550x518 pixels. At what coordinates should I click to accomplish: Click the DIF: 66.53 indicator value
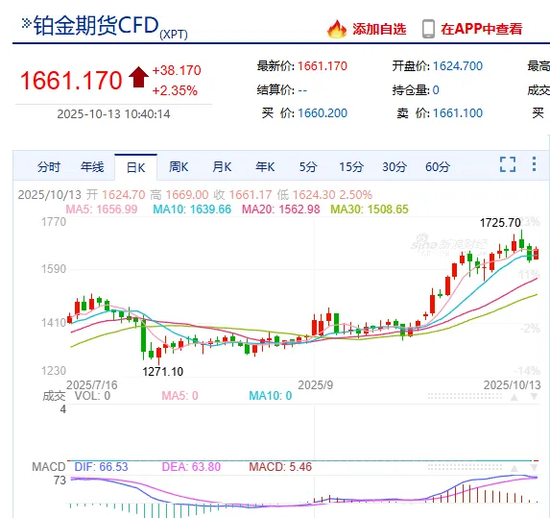click(101, 467)
